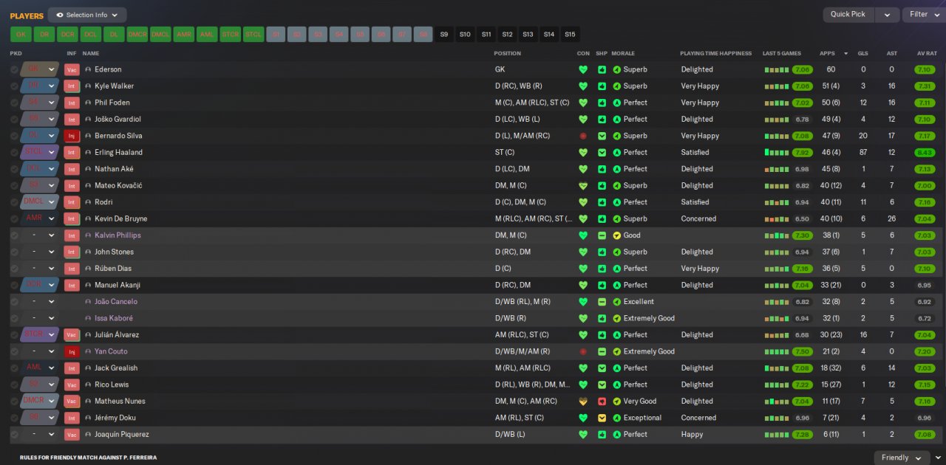Click the profile icon beside Ederson's name
Viewport: 946px width, 465px height.
coord(89,69)
